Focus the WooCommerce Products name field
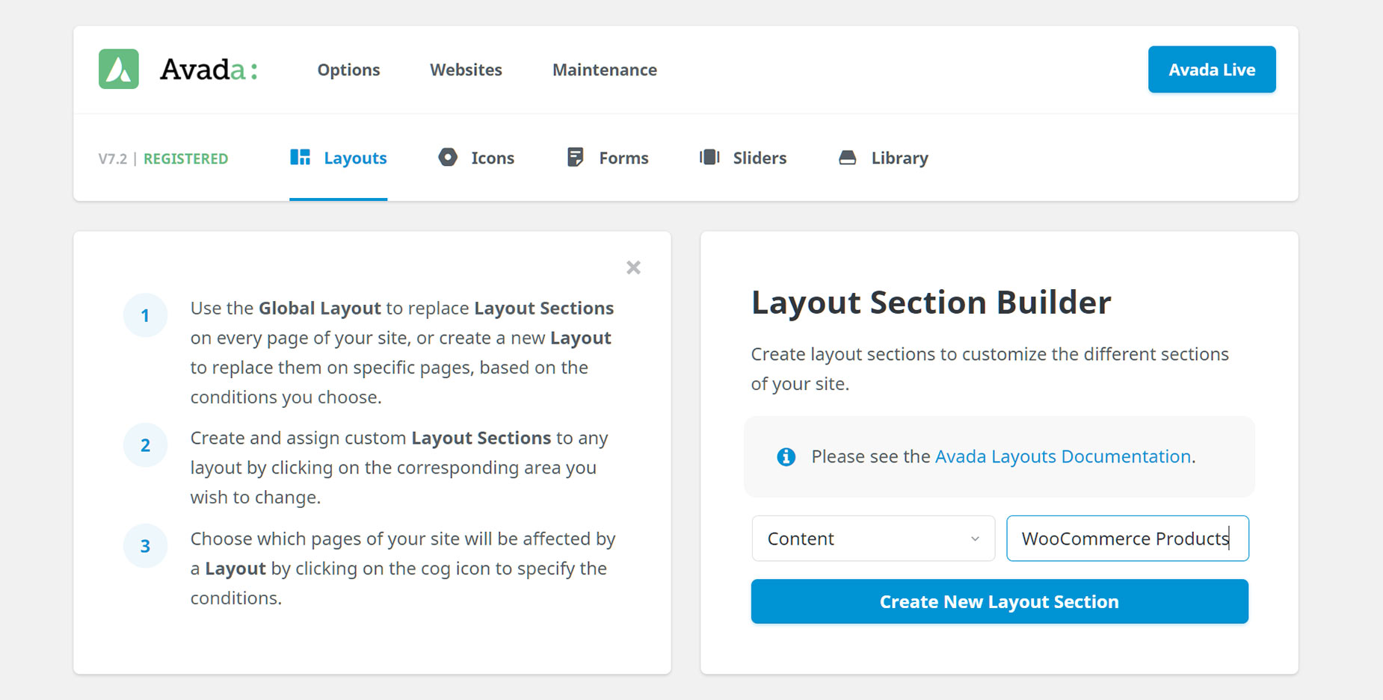 [x=1127, y=539]
